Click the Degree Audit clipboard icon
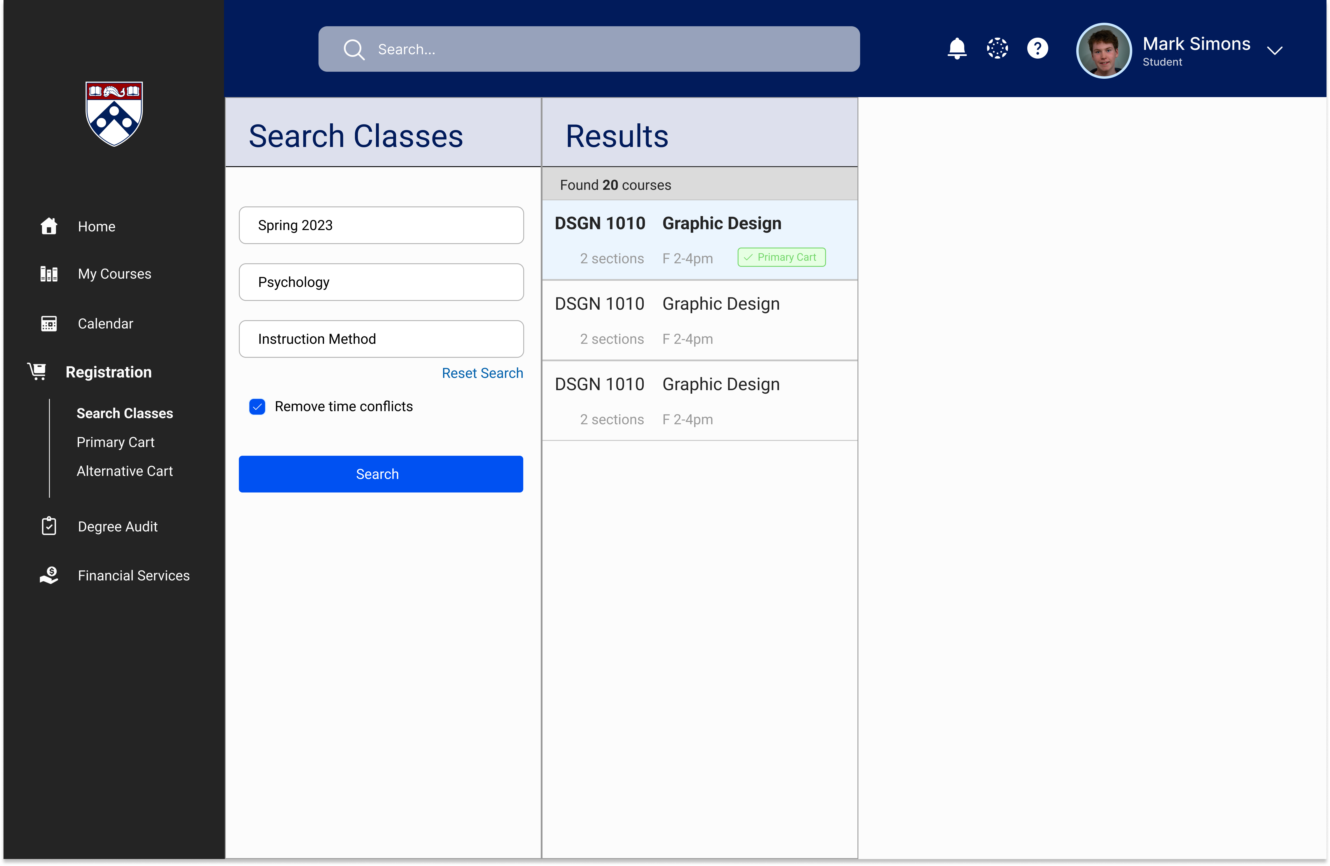The width and height of the screenshot is (1330, 866). [x=49, y=526]
